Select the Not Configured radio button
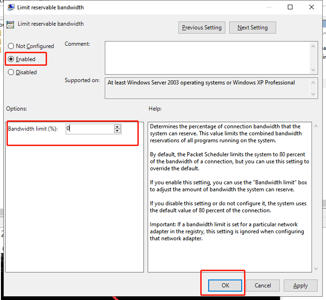Screen dimensions: 326x300 [11, 46]
